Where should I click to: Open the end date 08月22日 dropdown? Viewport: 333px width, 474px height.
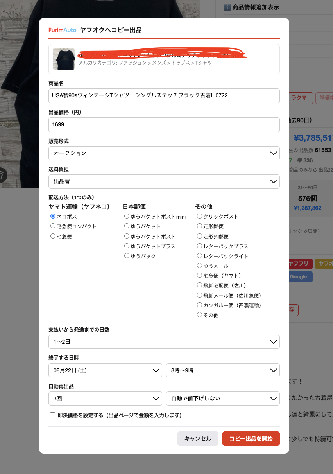coord(105,370)
